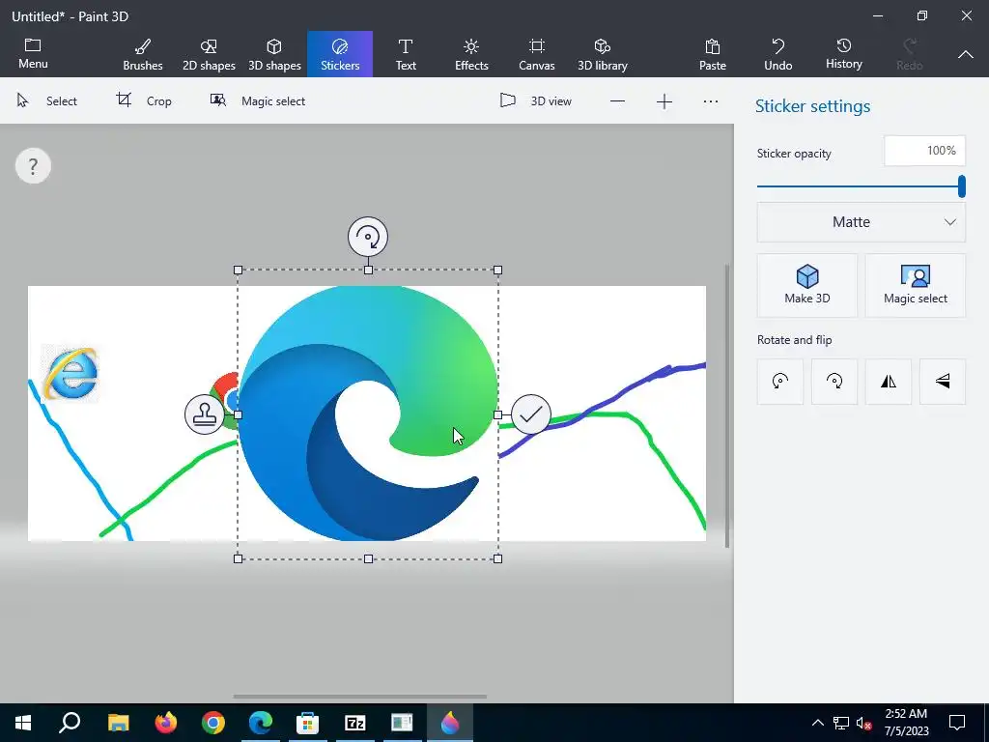Image resolution: width=989 pixels, height=742 pixels.
Task: Commit sticker with the checkmark icon
Action: 531,414
